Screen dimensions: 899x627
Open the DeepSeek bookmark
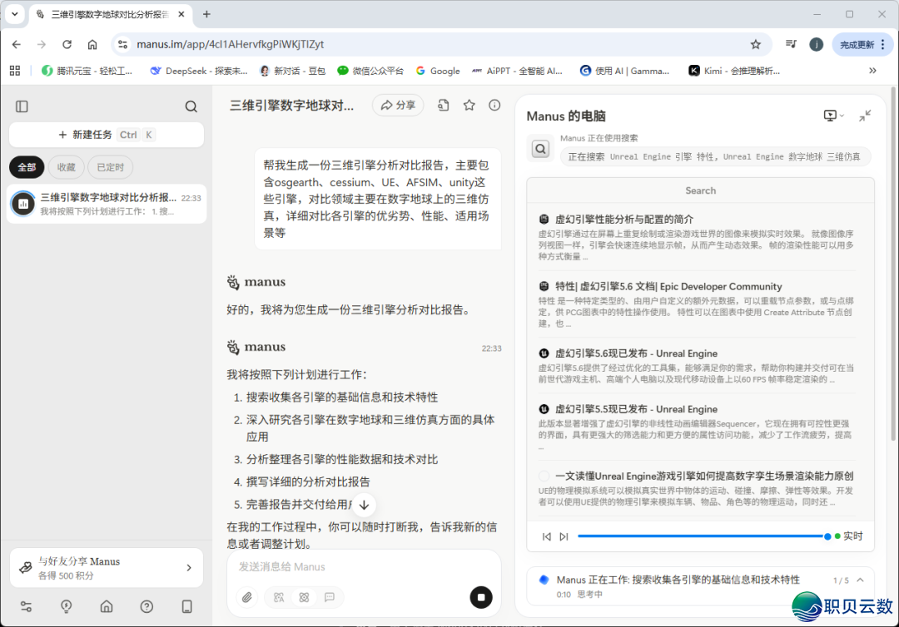(198, 71)
